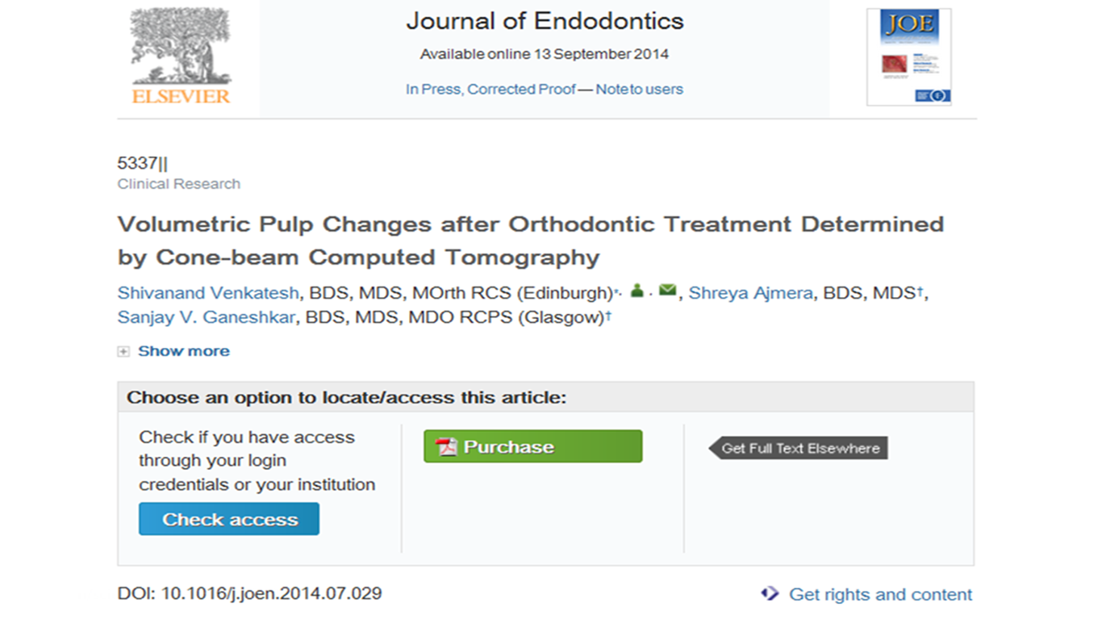Click the green Purchase button
Viewport: 1102px width, 620px height.
[532, 446]
